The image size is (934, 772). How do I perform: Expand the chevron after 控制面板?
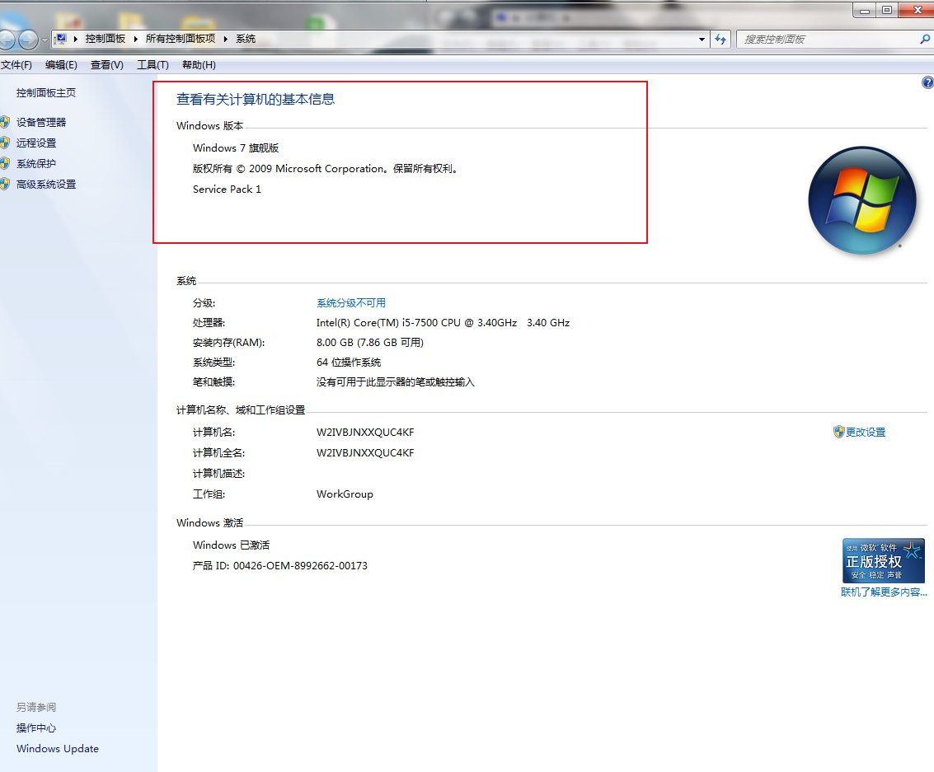137,38
